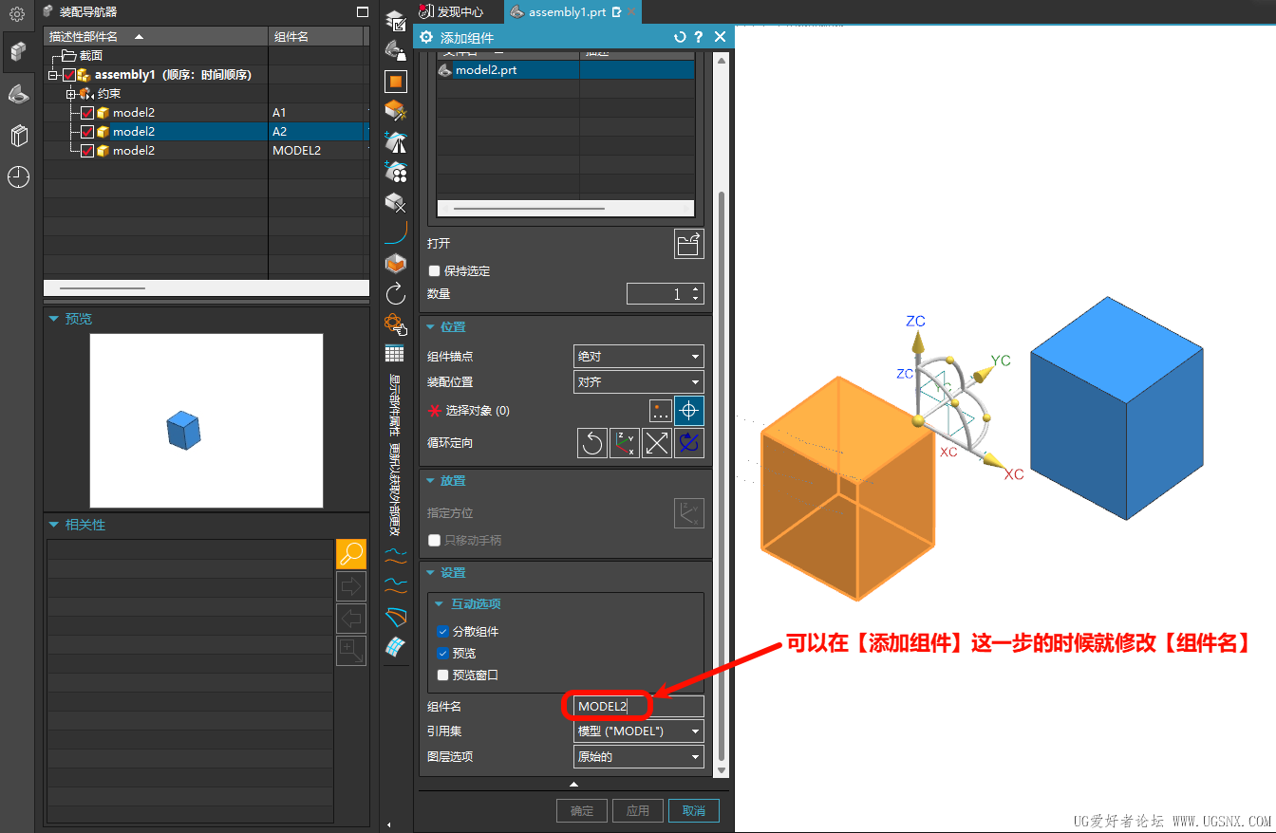Click the settings gear icon at top left
This screenshot has width=1276, height=833.
(17, 14)
